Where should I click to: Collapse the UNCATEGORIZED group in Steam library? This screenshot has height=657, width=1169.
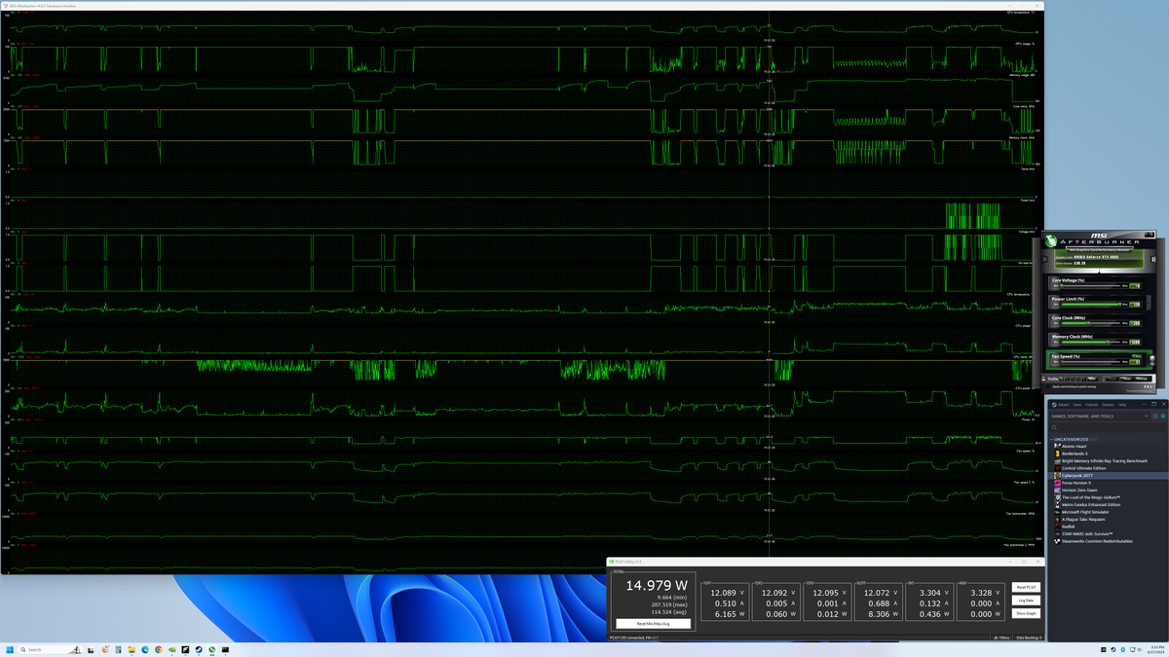click(1051, 439)
